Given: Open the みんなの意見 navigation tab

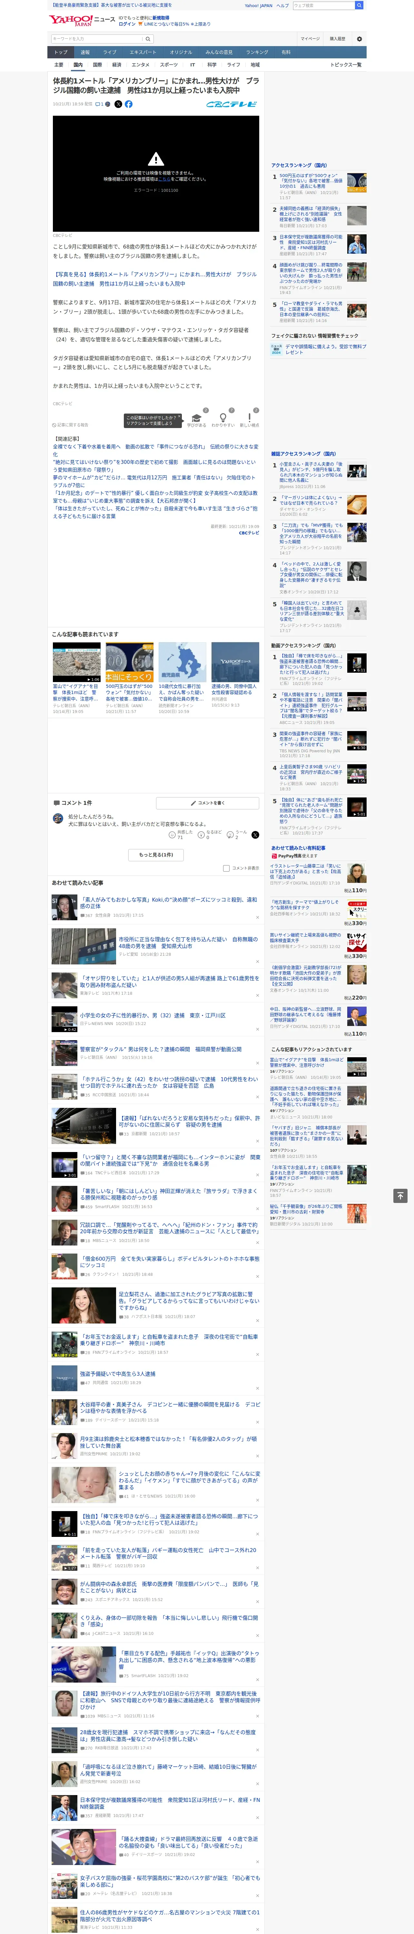Looking at the screenshot, I should pyautogui.click(x=219, y=53).
